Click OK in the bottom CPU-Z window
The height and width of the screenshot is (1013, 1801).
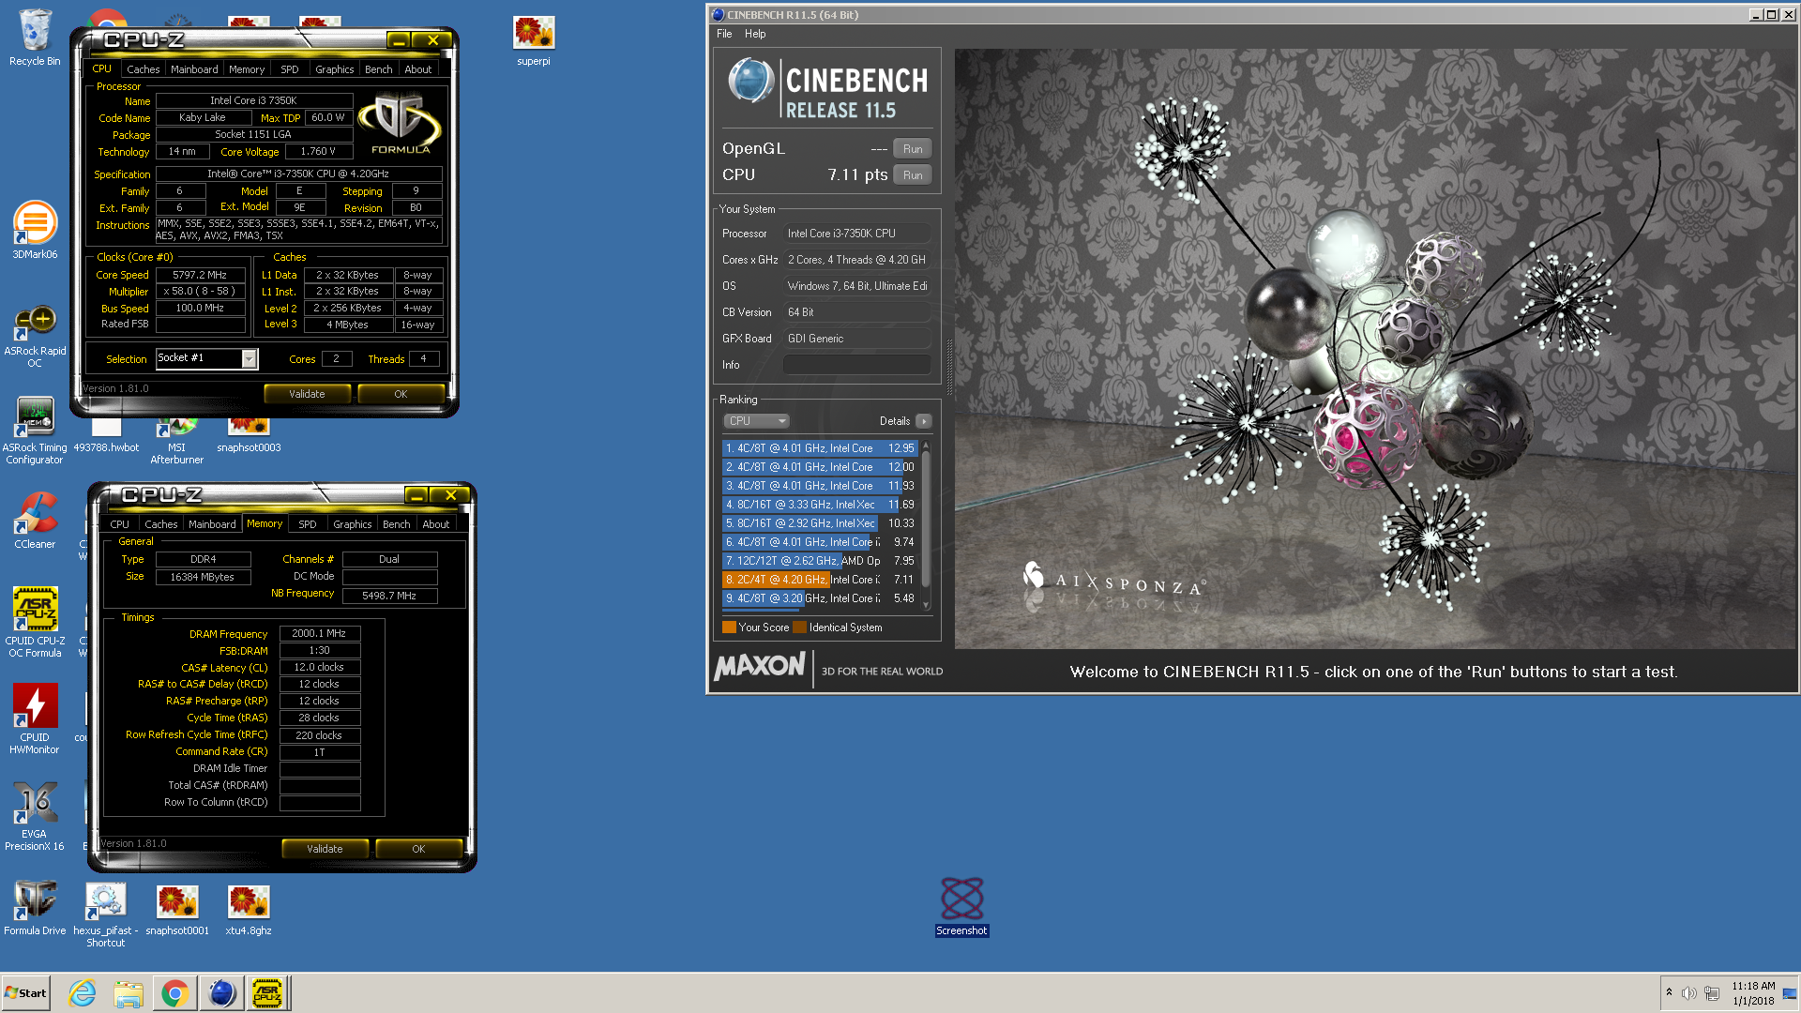(418, 849)
